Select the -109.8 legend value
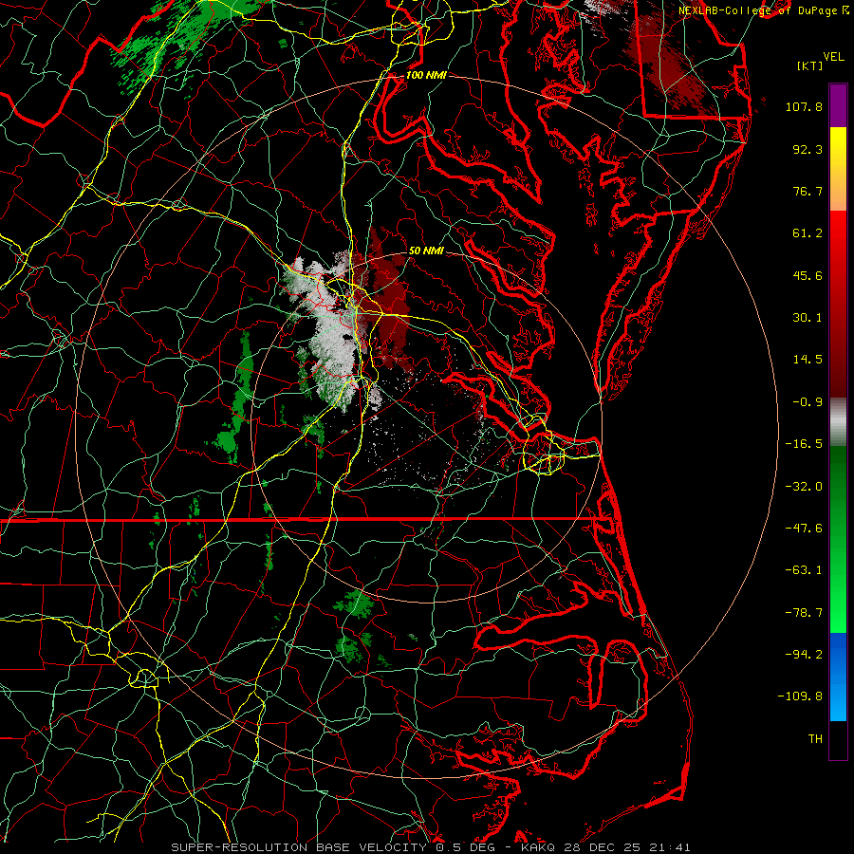This screenshot has width=854, height=854. [801, 696]
